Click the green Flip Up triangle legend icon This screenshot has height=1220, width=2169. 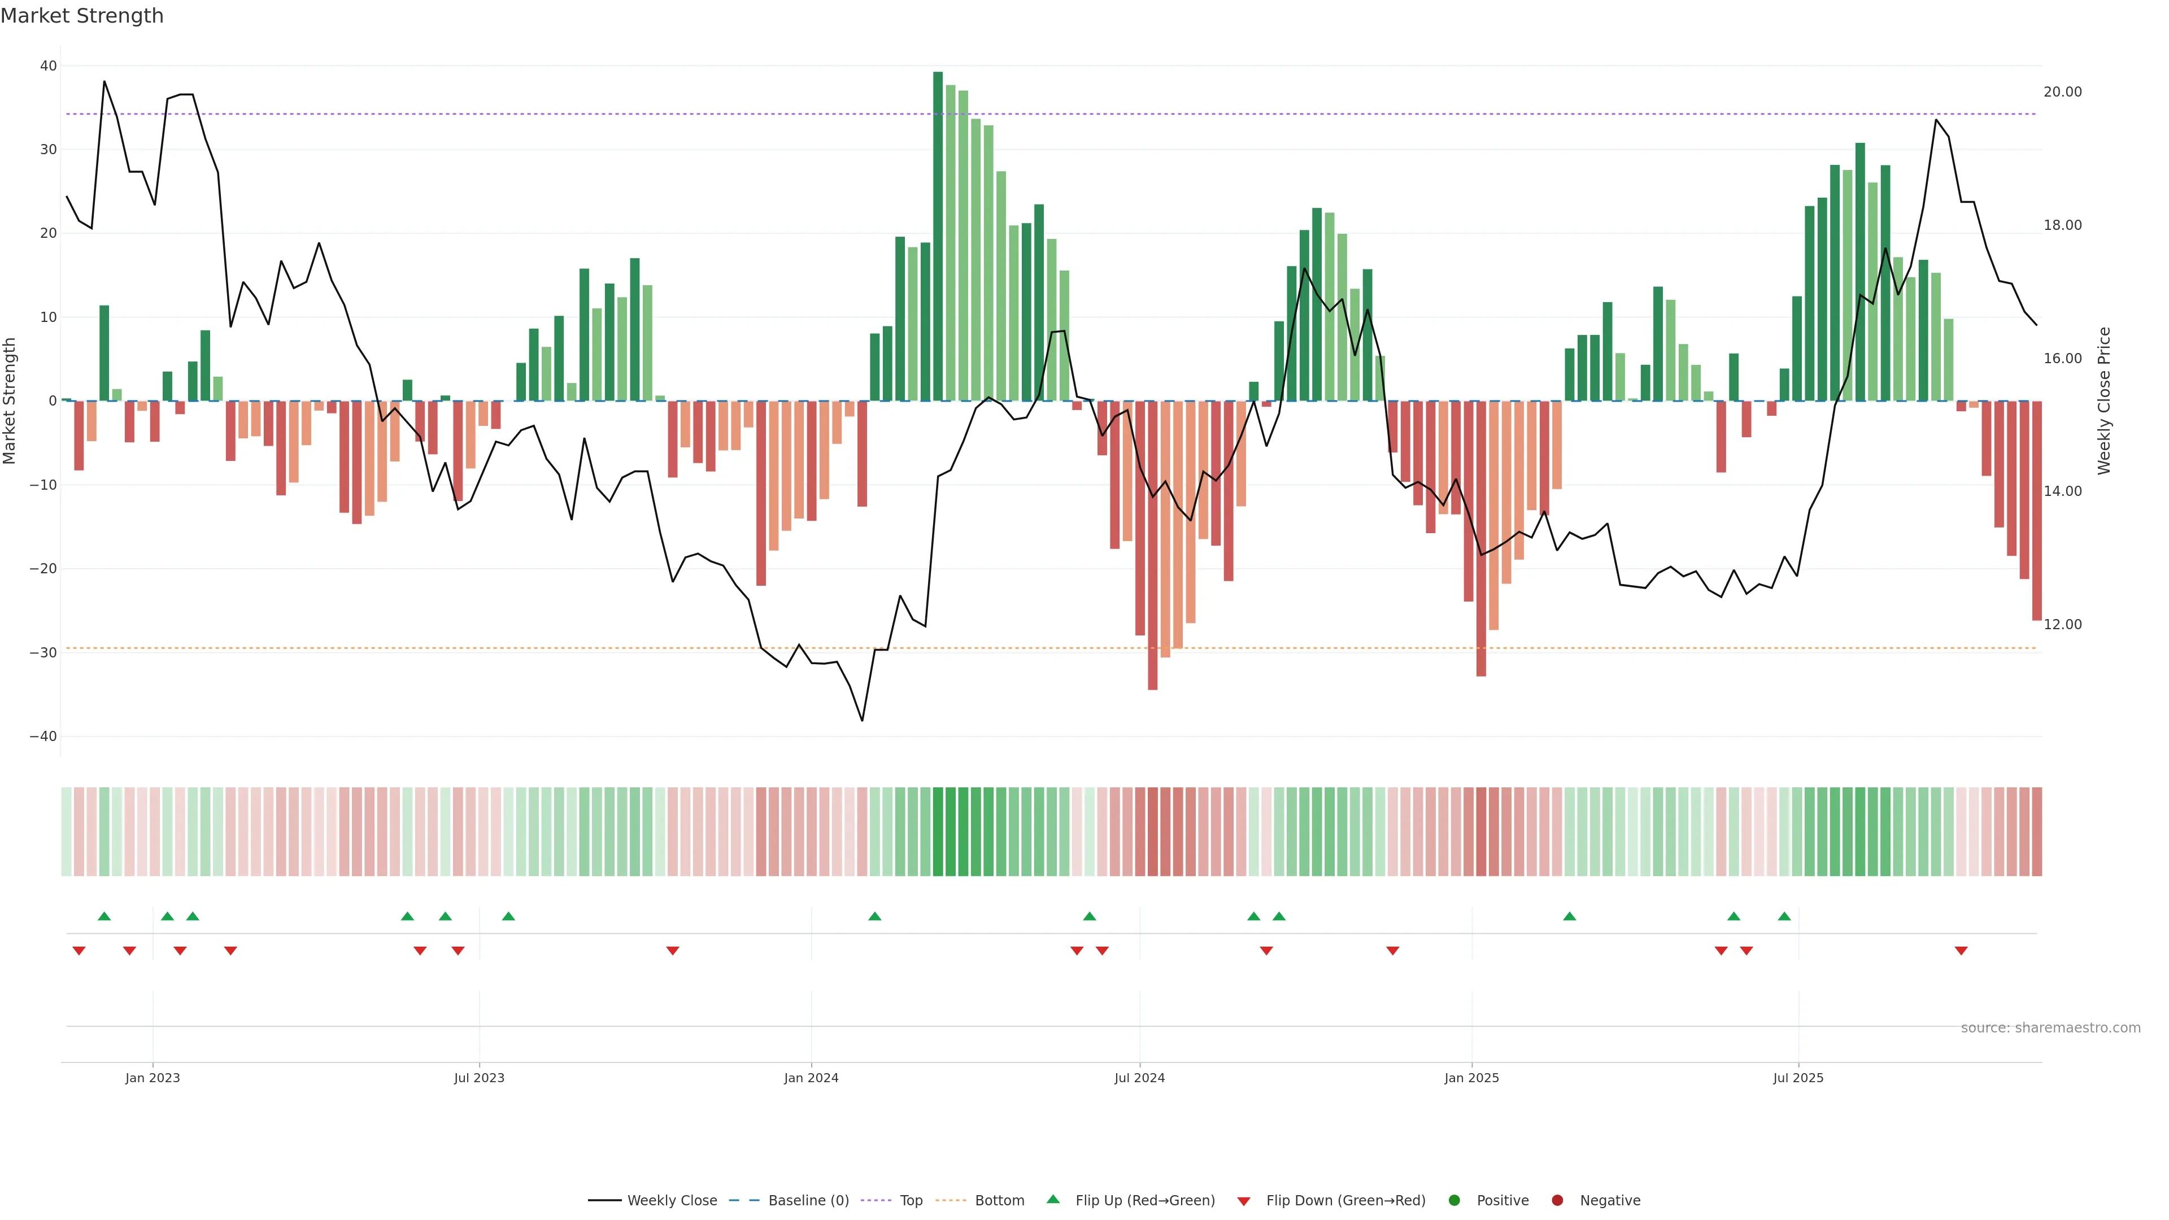[x=1052, y=1199]
